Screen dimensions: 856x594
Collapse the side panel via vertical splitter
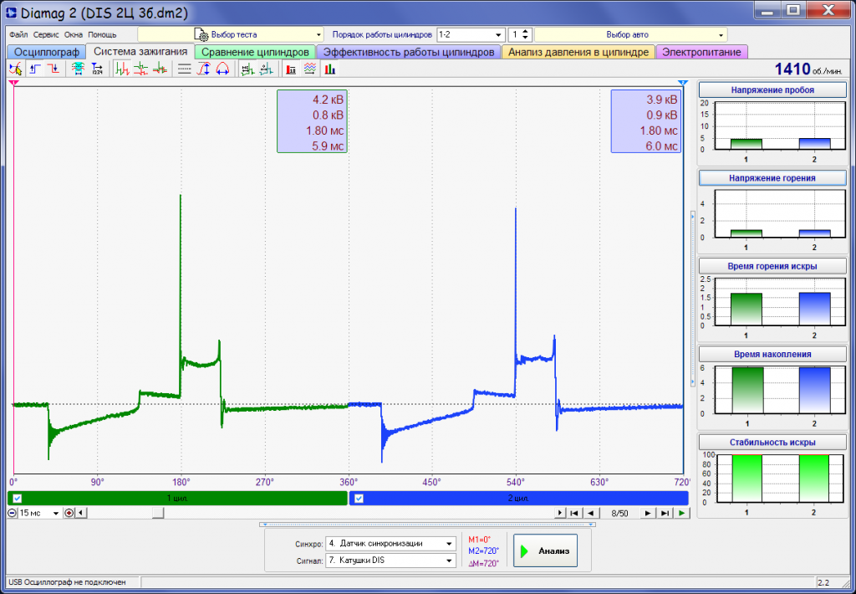[693, 300]
